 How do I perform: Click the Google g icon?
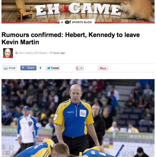(x=77, y=68)
